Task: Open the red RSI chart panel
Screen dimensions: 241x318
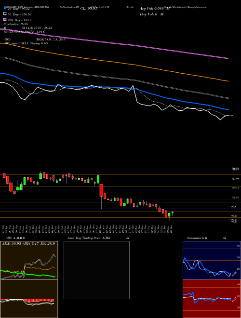Action: pyautogui.click(x=212, y=299)
